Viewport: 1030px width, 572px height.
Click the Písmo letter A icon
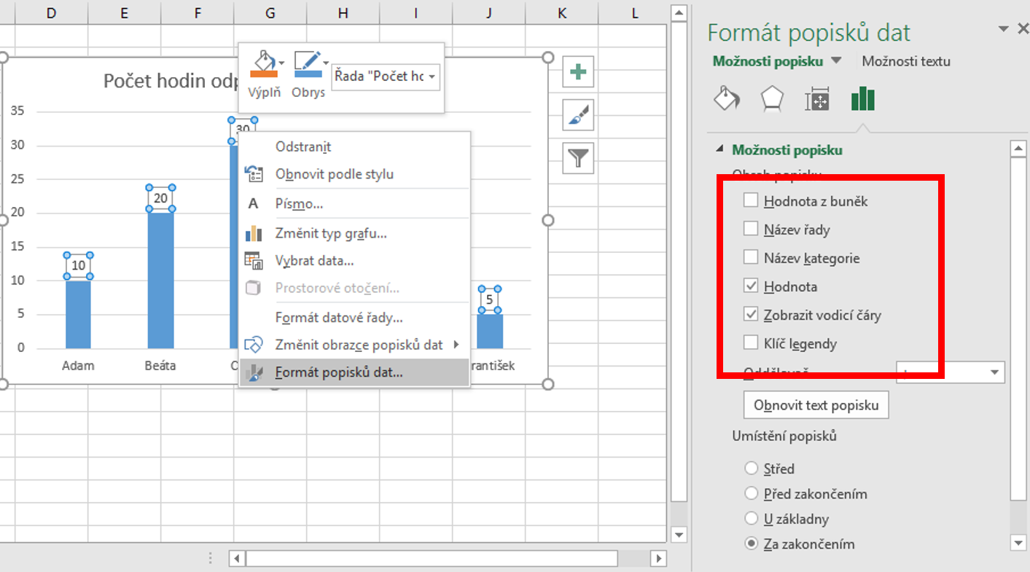[254, 203]
